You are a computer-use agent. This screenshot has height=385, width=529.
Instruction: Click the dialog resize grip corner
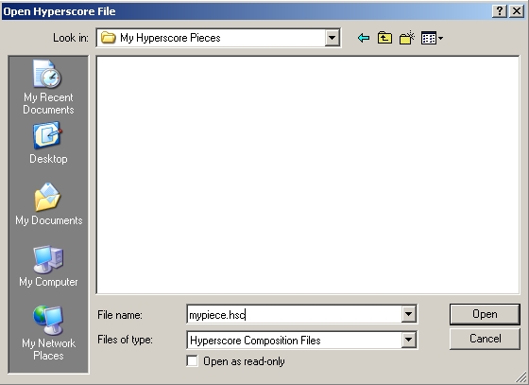[x=521, y=376]
